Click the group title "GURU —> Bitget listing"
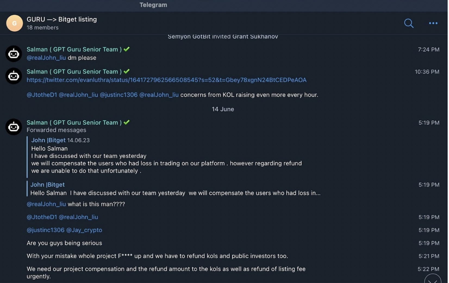 point(62,20)
